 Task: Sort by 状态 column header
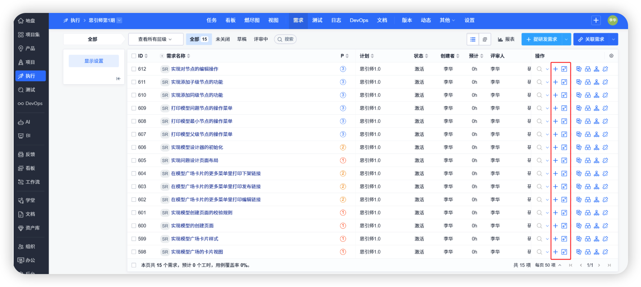coord(421,56)
